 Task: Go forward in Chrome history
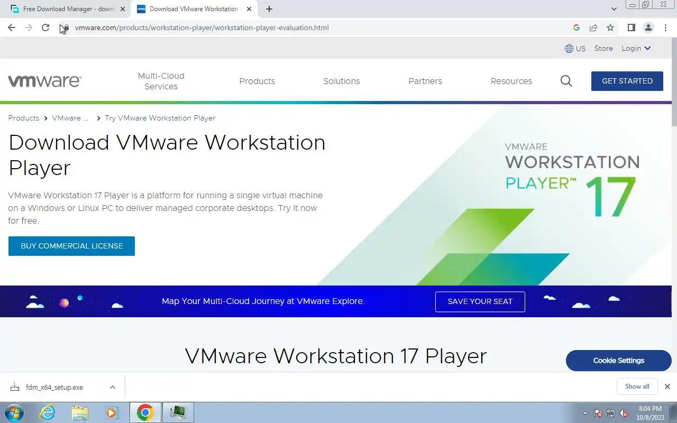pos(29,27)
